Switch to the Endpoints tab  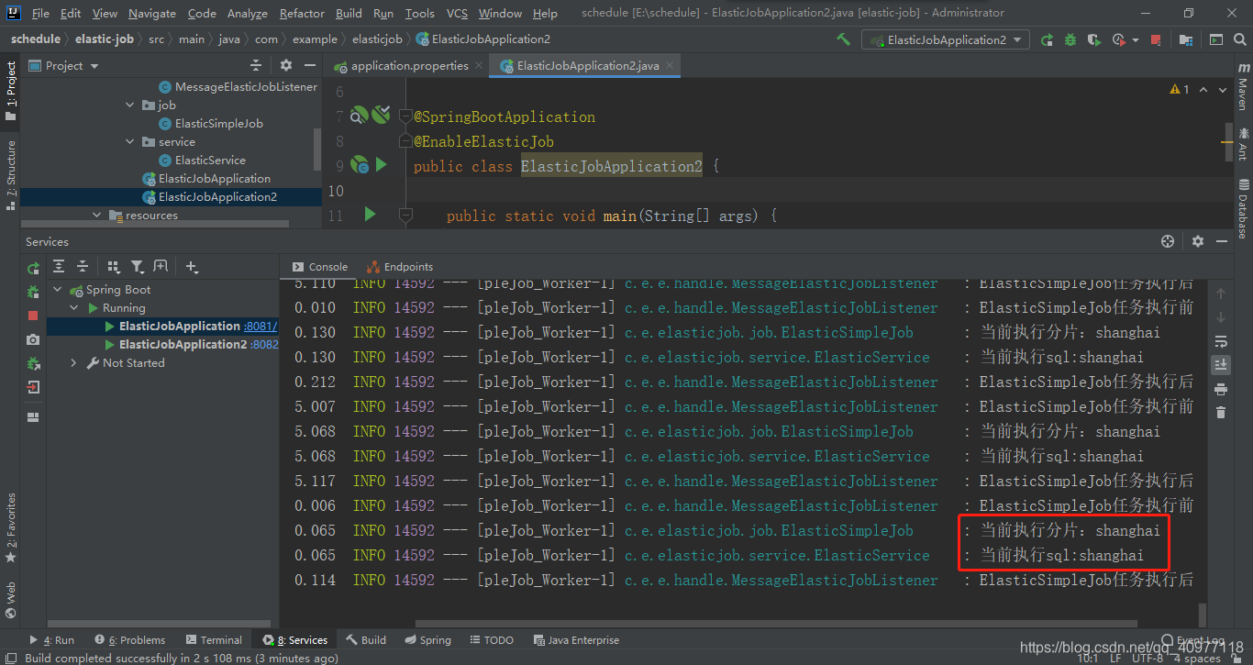click(400, 267)
